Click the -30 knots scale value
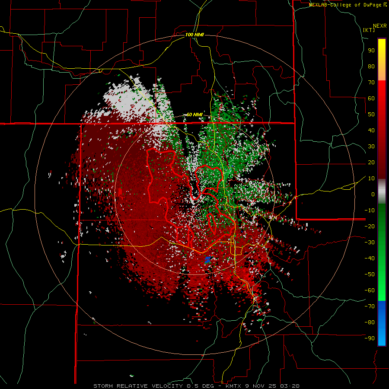389x389 pixels. pyautogui.click(x=370, y=242)
